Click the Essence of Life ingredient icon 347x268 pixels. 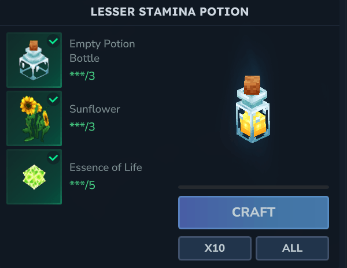tap(34, 177)
